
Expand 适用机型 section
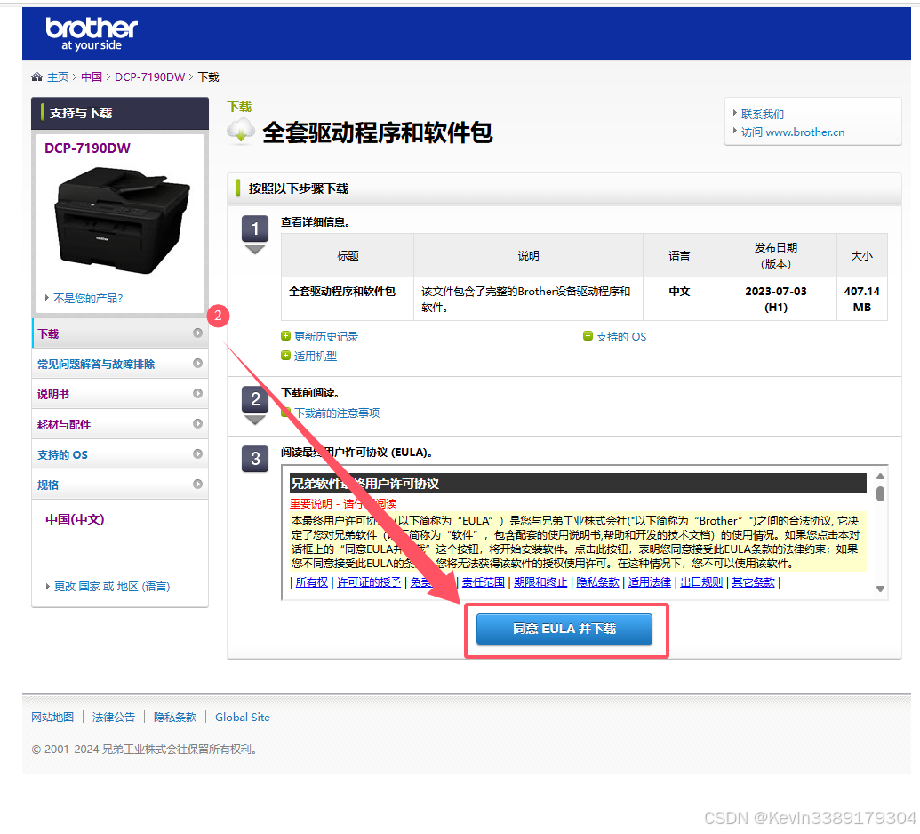[x=315, y=357]
